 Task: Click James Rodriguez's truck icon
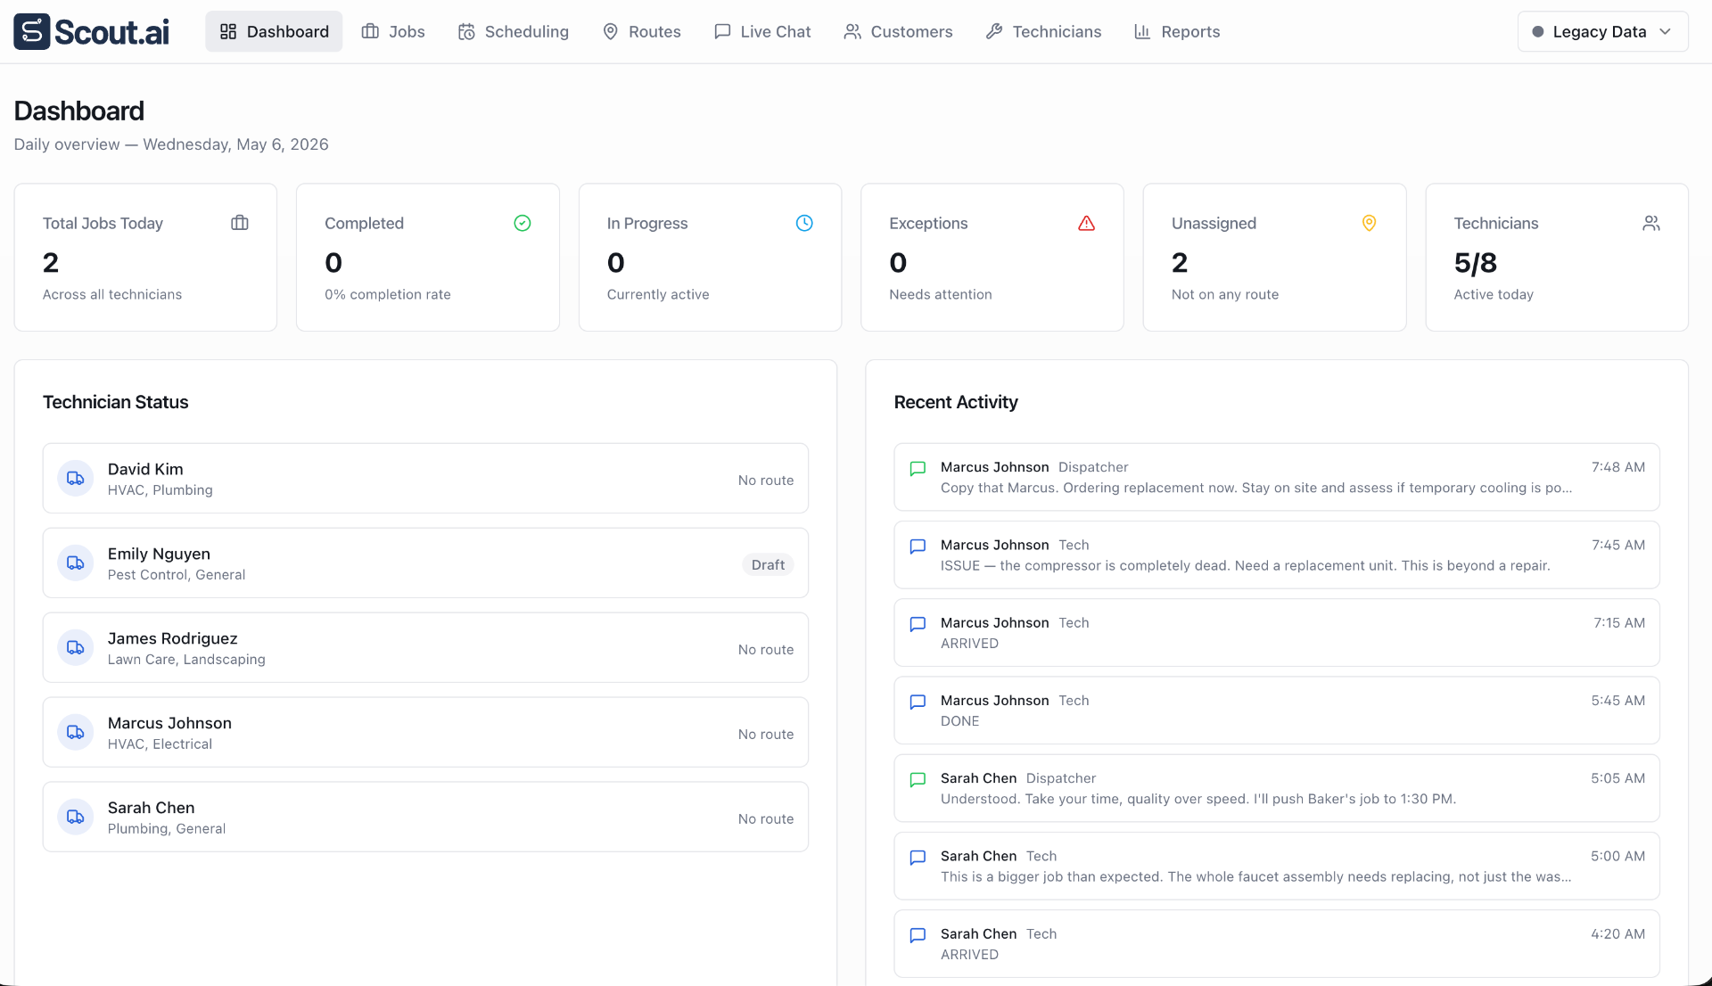coord(76,648)
